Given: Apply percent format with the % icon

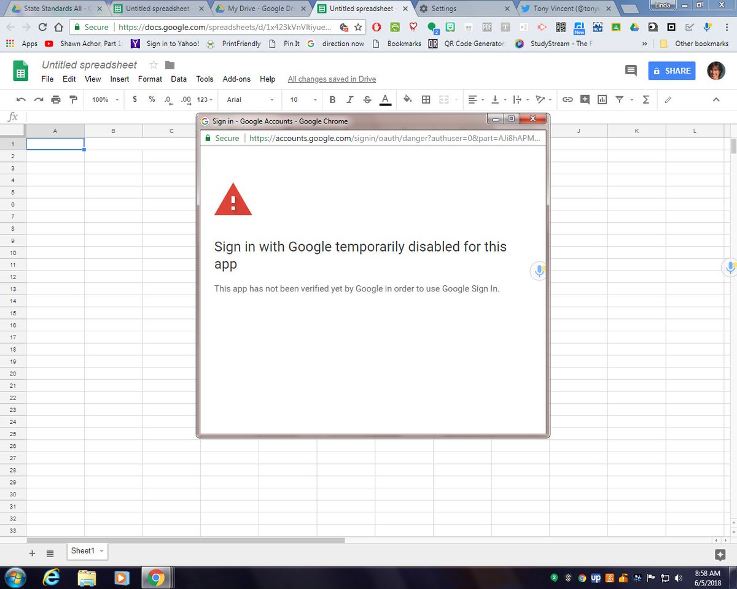Looking at the screenshot, I should pos(152,99).
